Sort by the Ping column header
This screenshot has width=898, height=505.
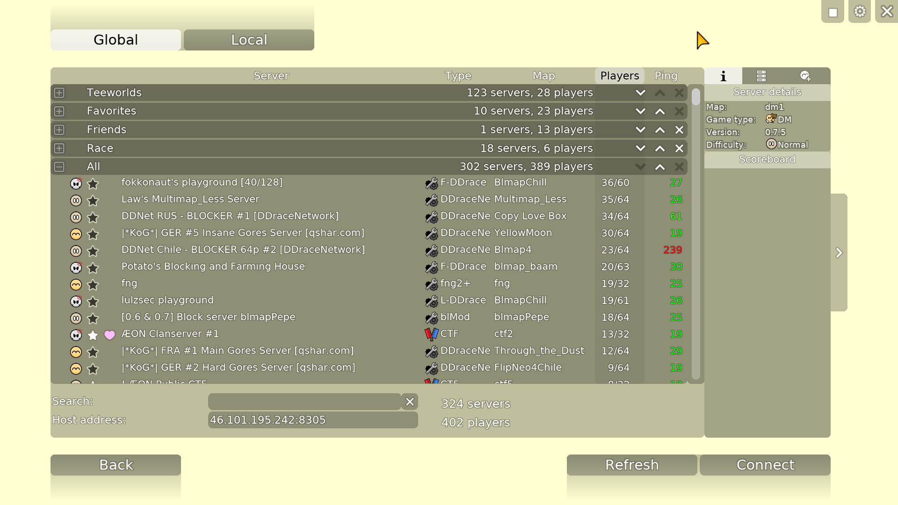click(666, 76)
